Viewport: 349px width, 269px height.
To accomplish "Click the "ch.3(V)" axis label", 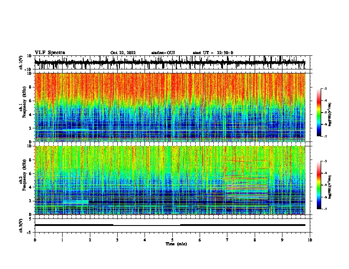I will 21,225.
